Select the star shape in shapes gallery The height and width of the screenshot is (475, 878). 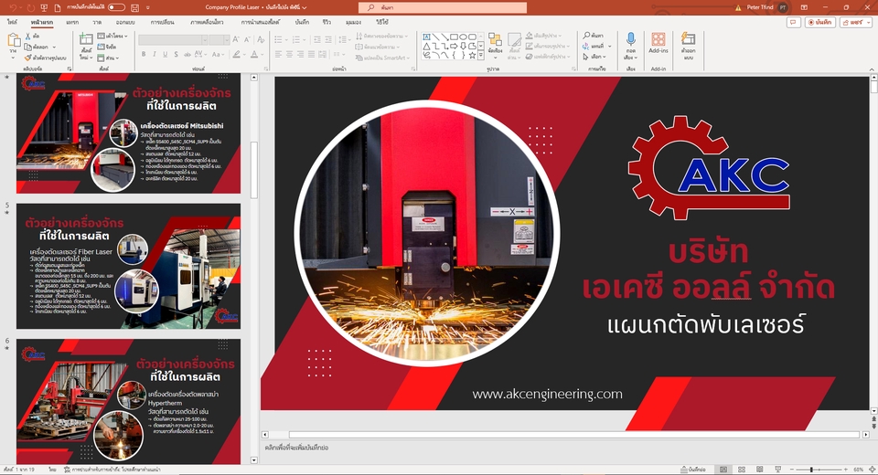click(x=472, y=56)
